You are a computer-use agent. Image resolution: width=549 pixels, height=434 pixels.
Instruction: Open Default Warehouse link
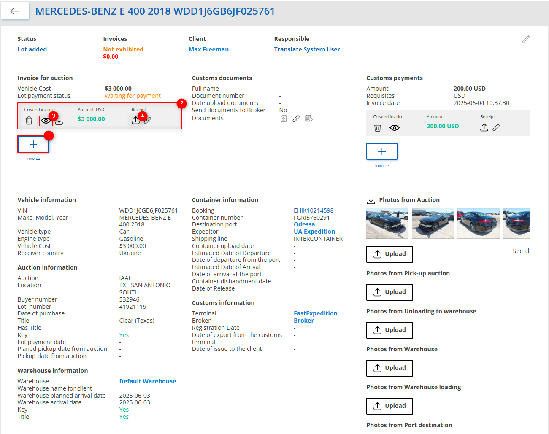point(148,381)
